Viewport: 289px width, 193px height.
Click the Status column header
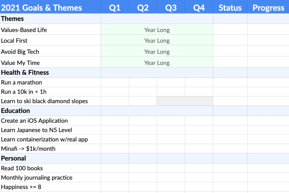click(x=230, y=7)
